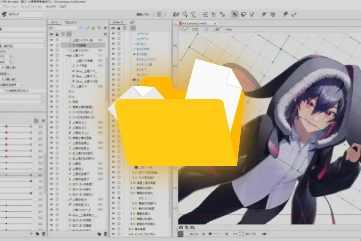Open the texture atlas editor toolbar icon

[176, 15]
